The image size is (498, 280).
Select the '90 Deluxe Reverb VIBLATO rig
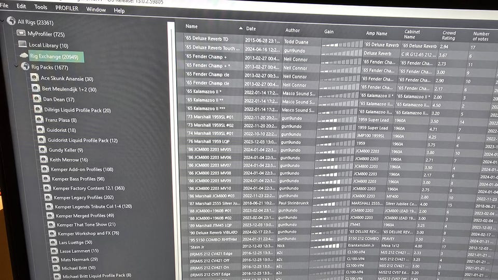click(x=213, y=232)
